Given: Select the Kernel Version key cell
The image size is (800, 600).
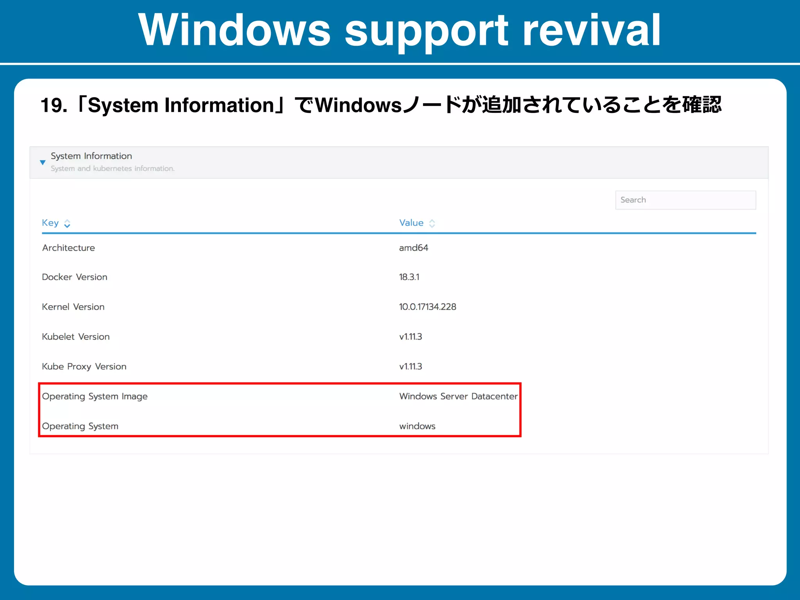Looking at the screenshot, I should point(73,307).
